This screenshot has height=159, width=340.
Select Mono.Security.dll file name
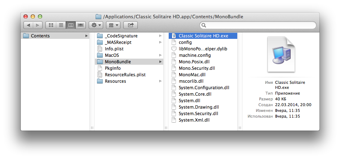[197, 68]
